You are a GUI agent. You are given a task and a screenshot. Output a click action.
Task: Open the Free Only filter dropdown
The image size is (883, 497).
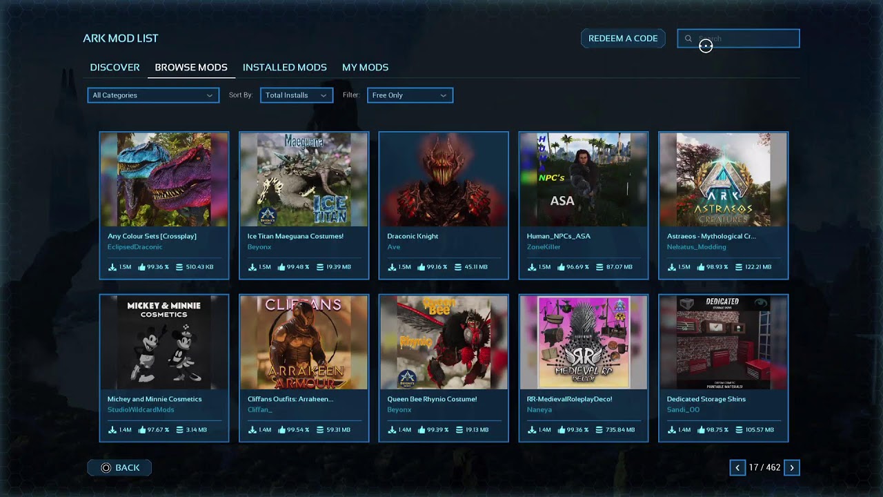pos(410,95)
